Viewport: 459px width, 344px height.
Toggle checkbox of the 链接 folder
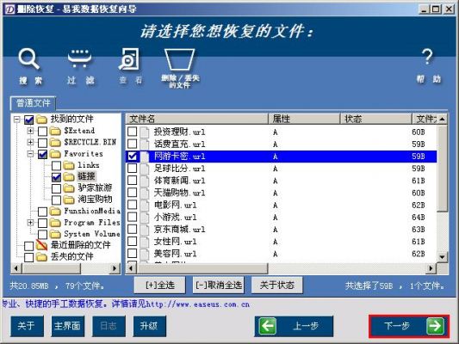[x=56, y=177]
